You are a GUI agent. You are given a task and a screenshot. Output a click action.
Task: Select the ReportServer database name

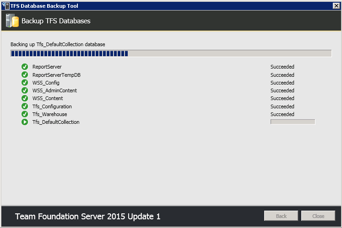pyautogui.click(x=47, y=67)
